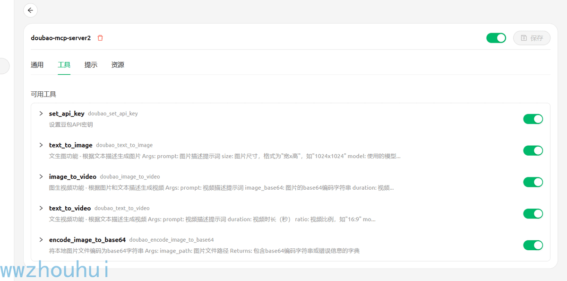Expand the encode_image_to_base64 tool chevron
Viewport: 567px width, 281px height.
point(41,239)
